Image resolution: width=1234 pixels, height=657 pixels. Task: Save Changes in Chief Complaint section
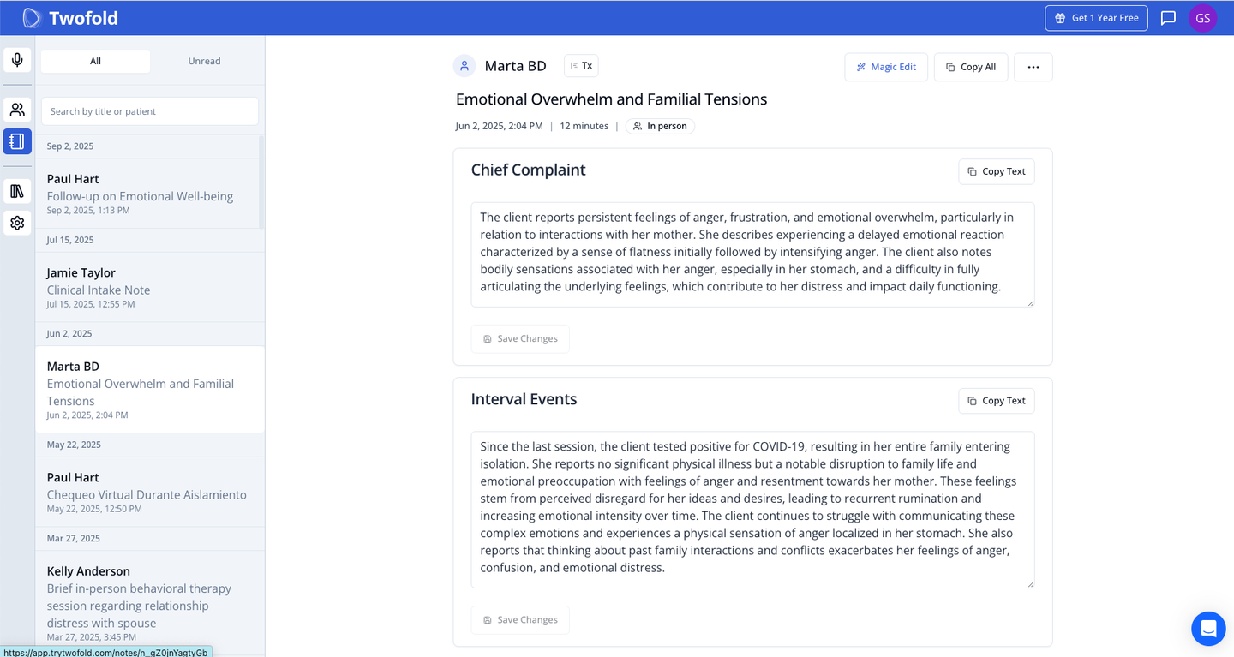point(520,338)
